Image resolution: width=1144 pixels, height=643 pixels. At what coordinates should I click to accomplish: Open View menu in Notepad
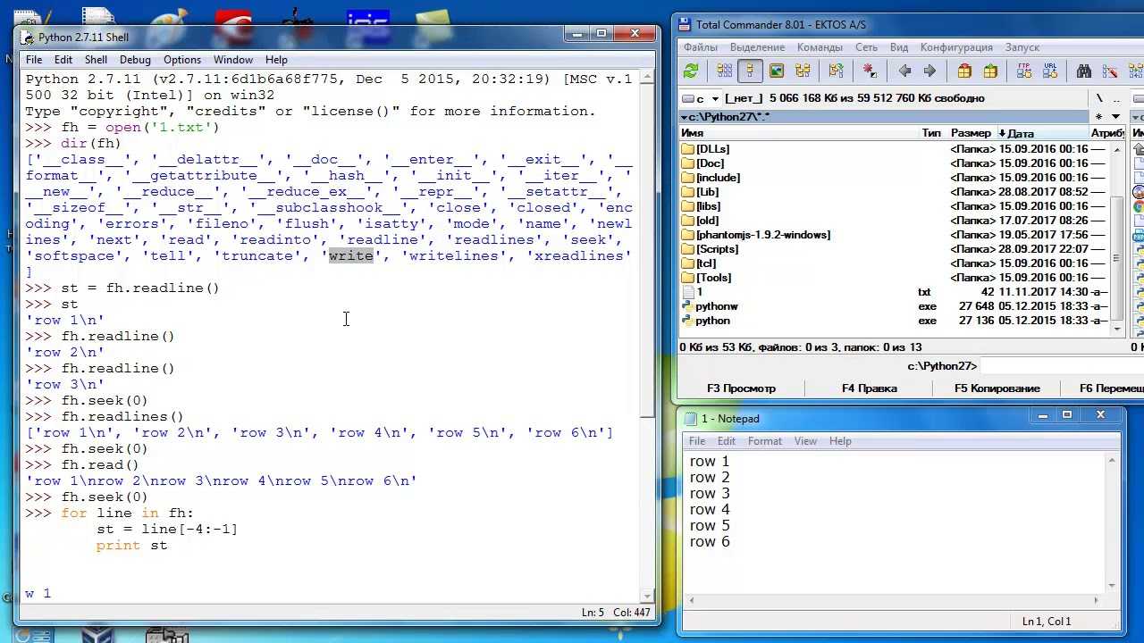click(805, 441)
